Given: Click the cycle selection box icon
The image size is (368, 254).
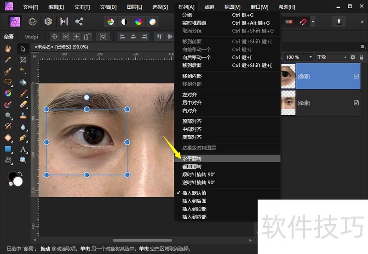Looking at the screenshot, I should 103,37.
